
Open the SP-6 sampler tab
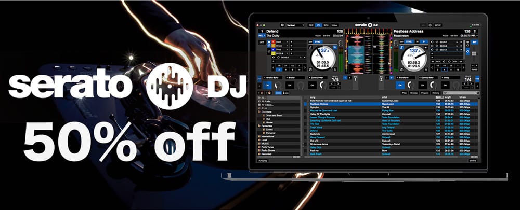tap(327, 25)
